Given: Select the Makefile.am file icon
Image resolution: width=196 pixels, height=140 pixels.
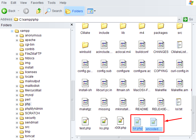Looking at the screenshot, I should 180,83.
